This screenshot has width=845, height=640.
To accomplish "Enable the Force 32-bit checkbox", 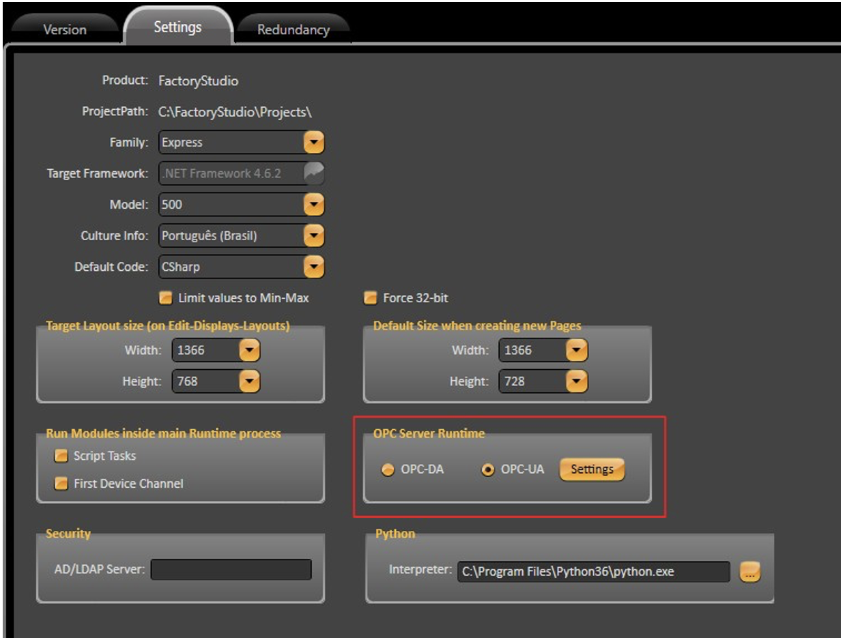I will 371,298.
